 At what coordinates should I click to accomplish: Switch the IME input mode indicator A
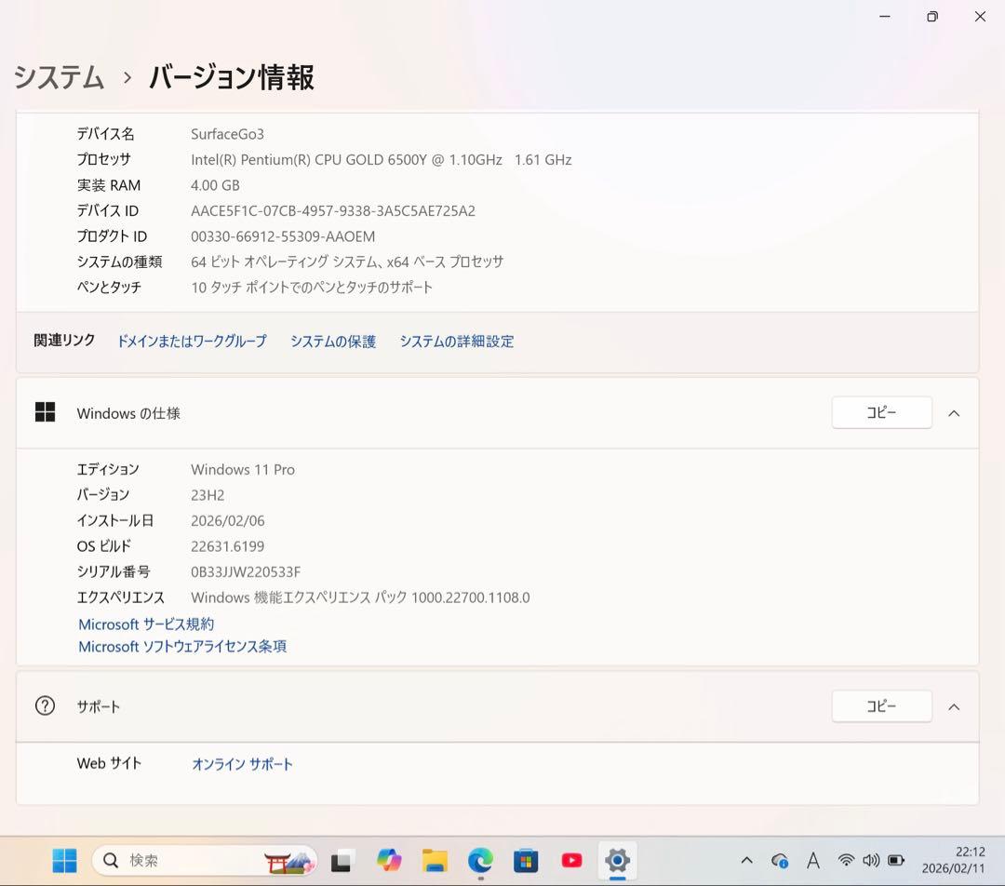812,860
